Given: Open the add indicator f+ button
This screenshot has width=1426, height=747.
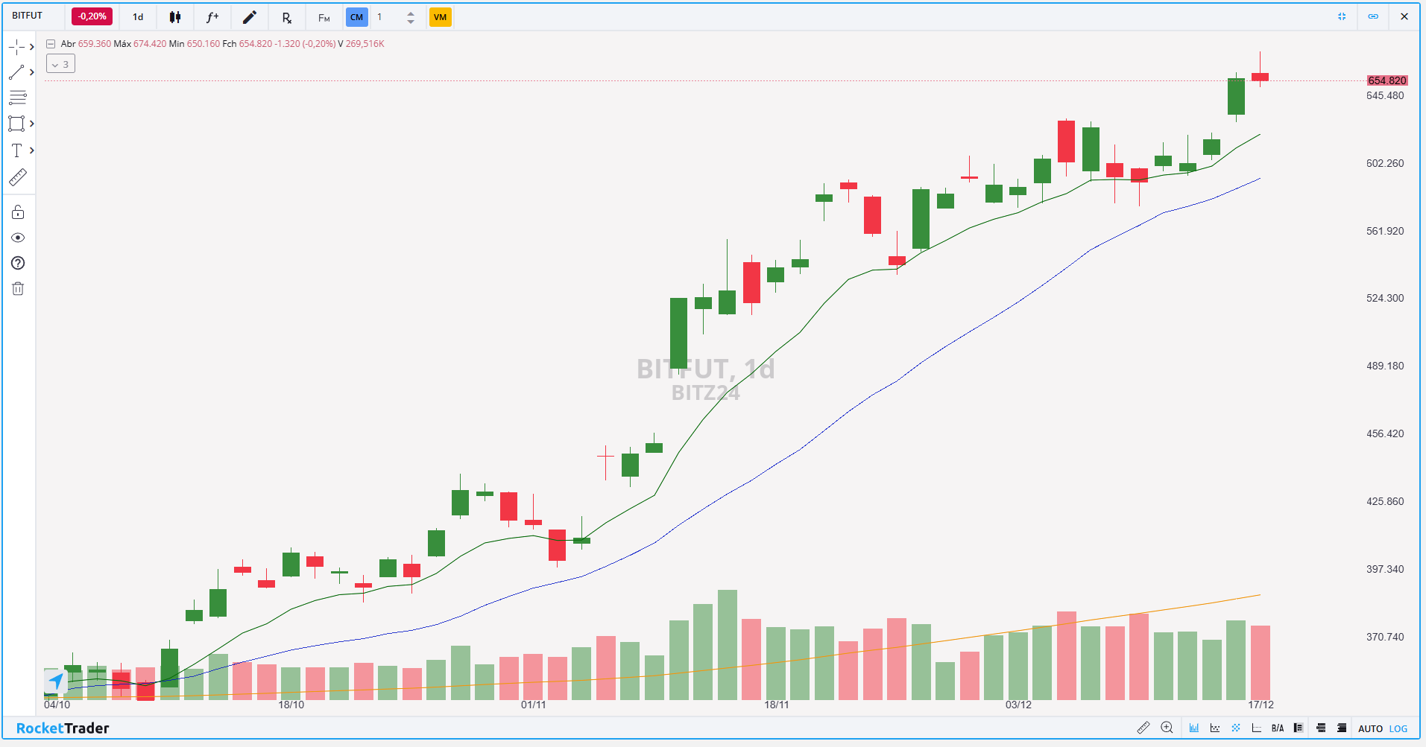Looking at the screenshot, I should tap(212, 17).
